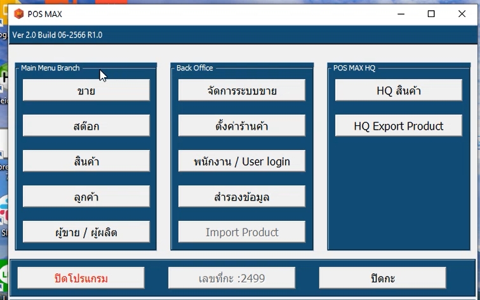Minimize the POS MAX window

(401, 14)
